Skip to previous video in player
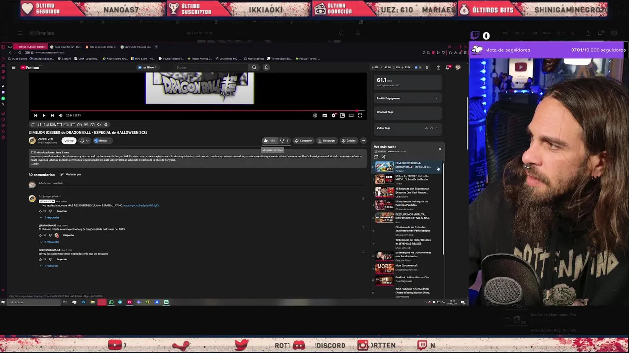The width and height of the screenshot is (629, 353). (x=35, y=115)
